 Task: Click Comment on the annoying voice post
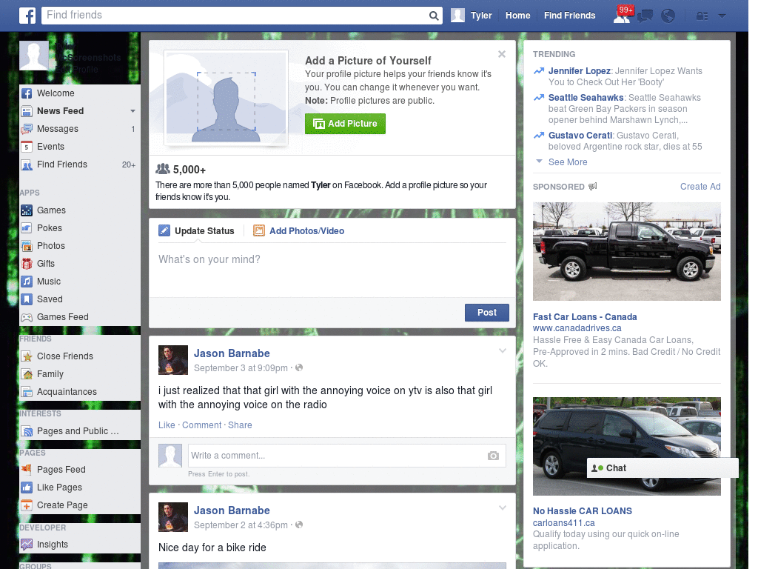point(201,425)
